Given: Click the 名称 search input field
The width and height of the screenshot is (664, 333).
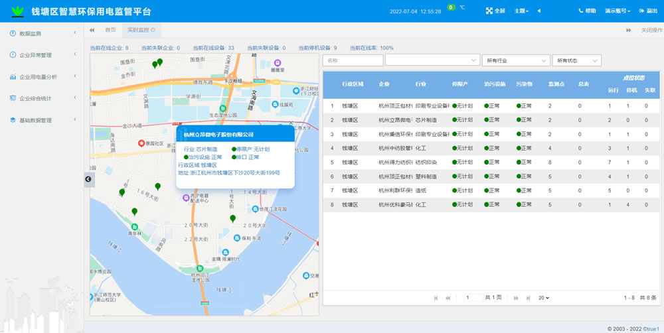Looking at the screenshot, I should click(x=353, y=60).
